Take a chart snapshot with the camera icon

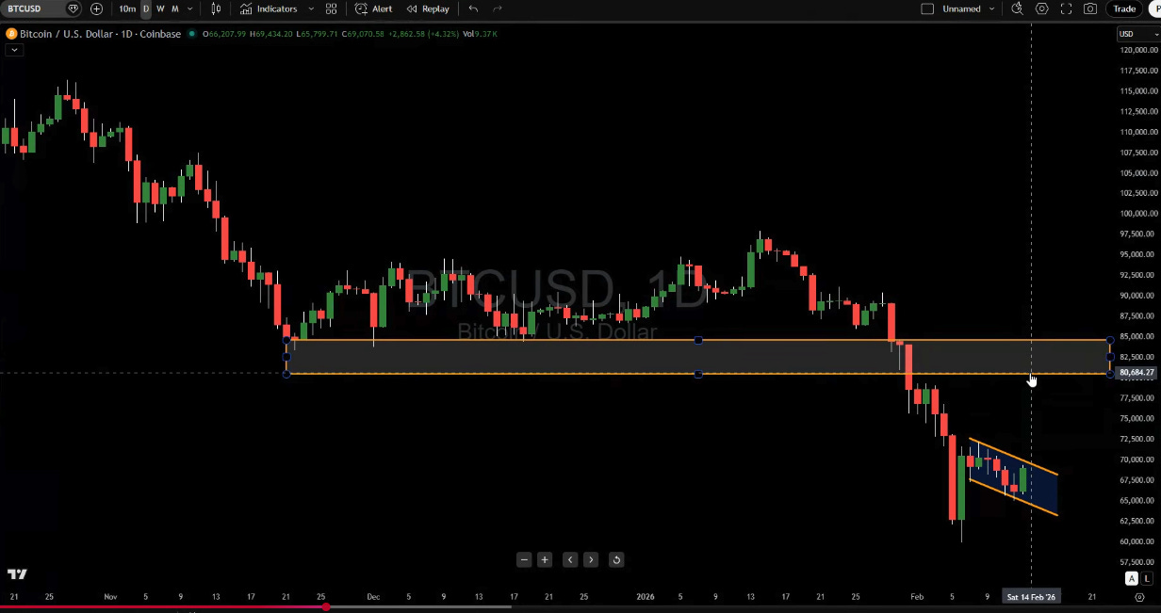click(x=1090, y=8)
